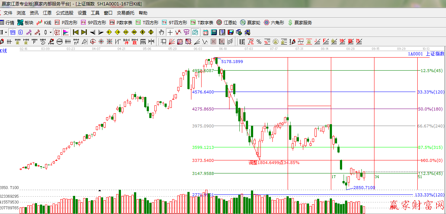
Task: Click the 2850.7100 low price label near candles
Action: [x=364, y=188]
